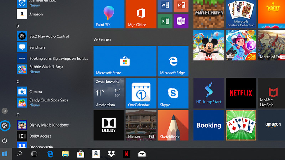Open the SketchBook tile
Image resolution: width=285 pixels, height=160 pixels.
pos(173,125)
